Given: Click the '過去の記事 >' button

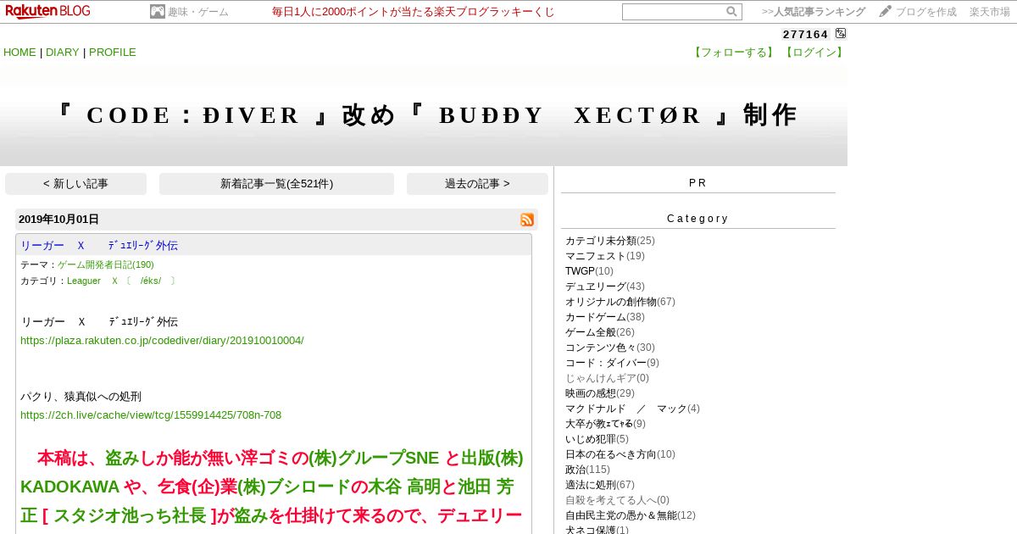Looking at the screenshot, I should [x=477, y=184].
